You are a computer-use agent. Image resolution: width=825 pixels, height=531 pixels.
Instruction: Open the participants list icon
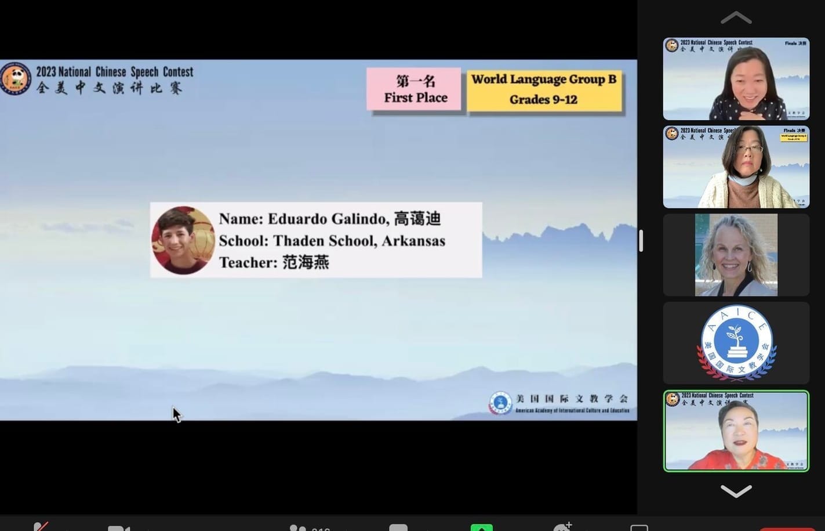point(297,528)
